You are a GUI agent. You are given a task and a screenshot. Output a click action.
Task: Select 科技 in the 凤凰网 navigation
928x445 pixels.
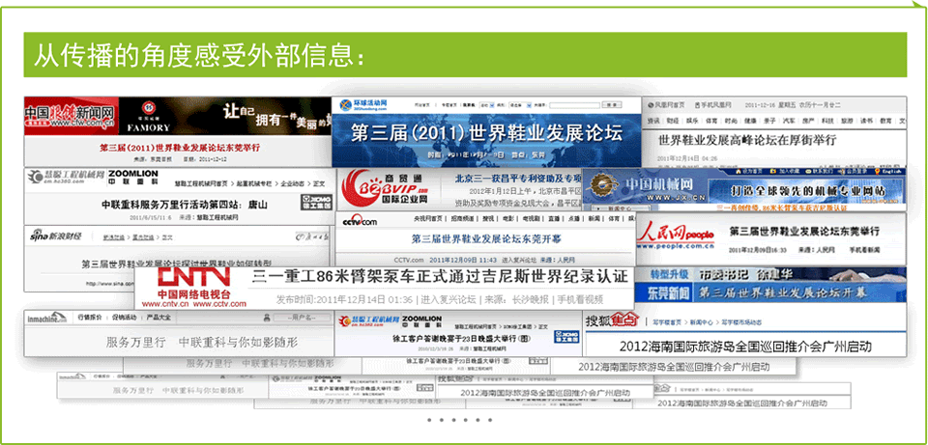click(x=828, y=121)
